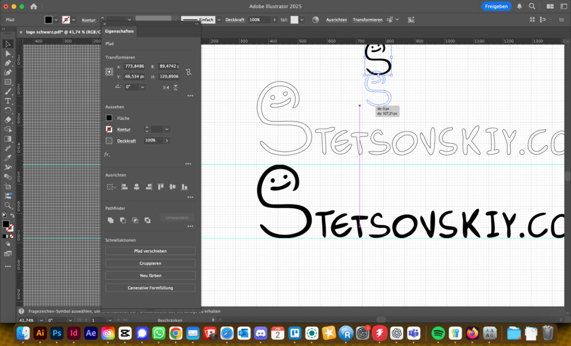Click the Flip Vertical icon in Transformieren
Image resolution: width=571 pixels, height=346 pixels.
point(176,87)
